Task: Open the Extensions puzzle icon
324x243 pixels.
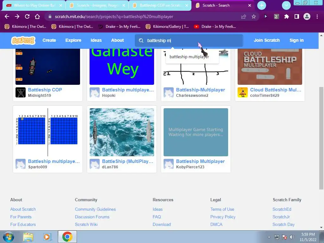Action: [286, 16]
